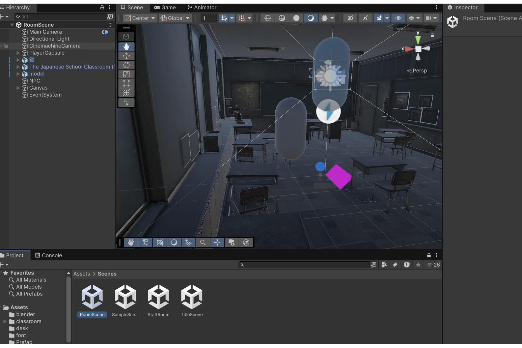Click the search by label tag icon

(x=395, y=265)
